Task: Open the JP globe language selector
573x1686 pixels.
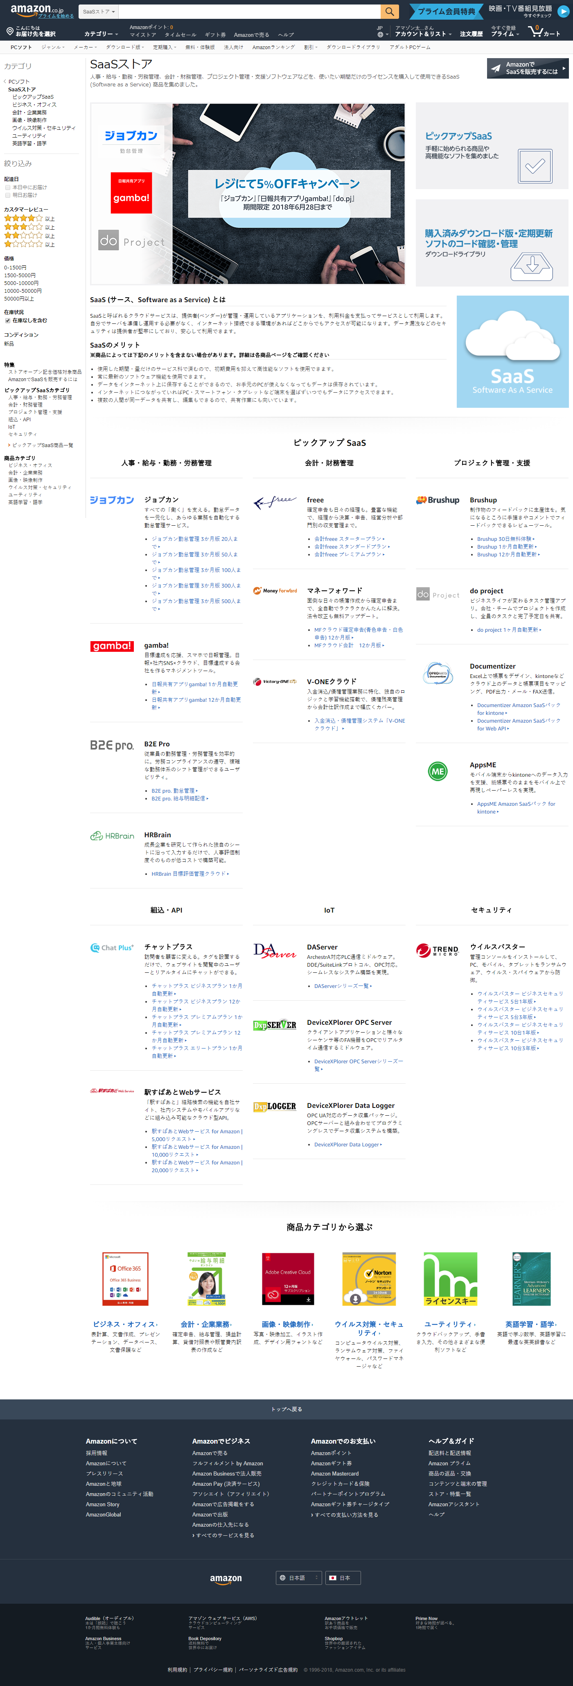Action: pos(382,32)
